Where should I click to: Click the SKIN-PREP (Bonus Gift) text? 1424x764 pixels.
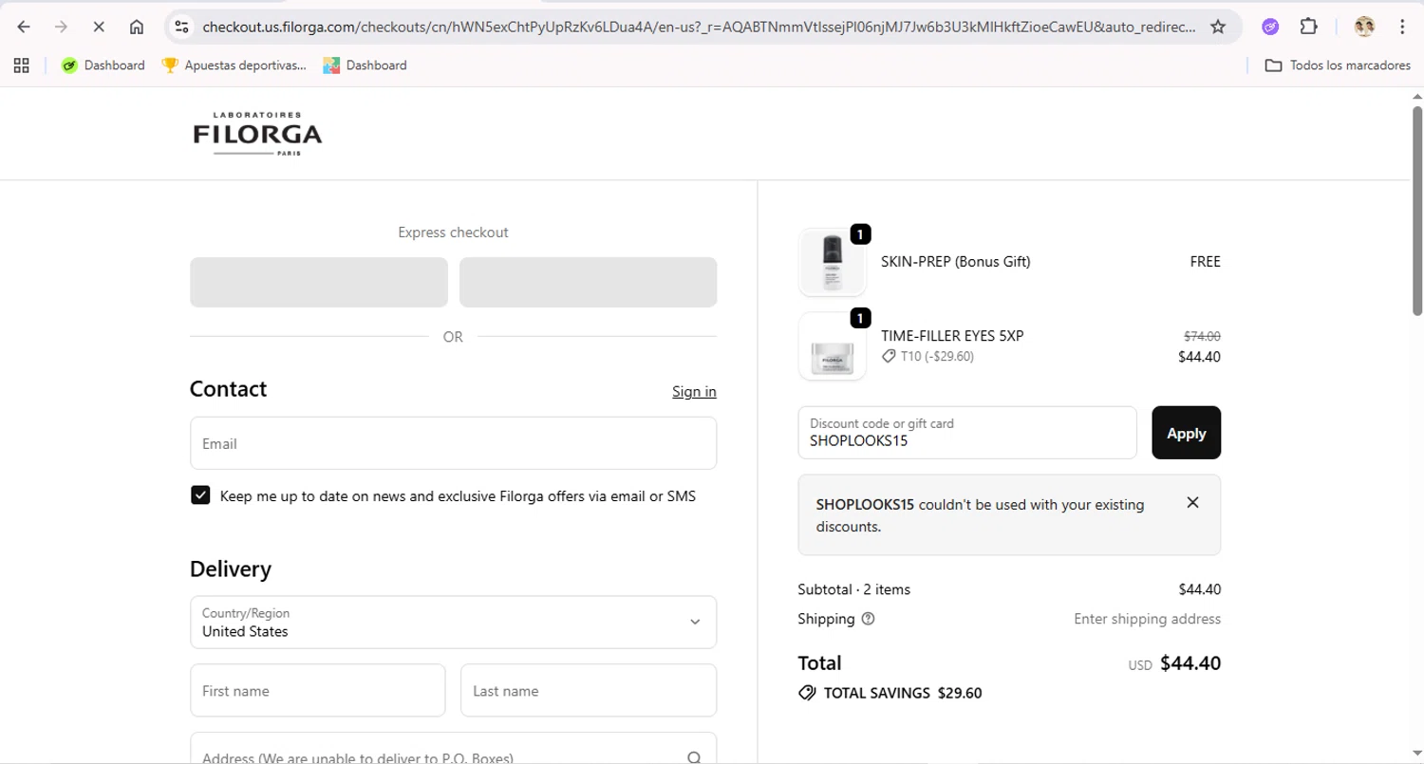pos(956,262)
